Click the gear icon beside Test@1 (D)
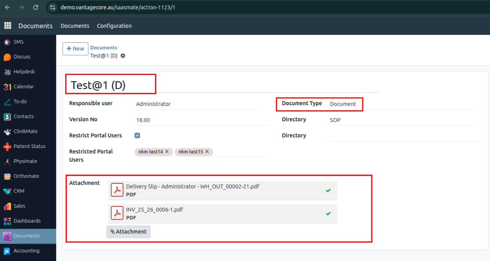This screenshot has width=490, height=261. 123,56
